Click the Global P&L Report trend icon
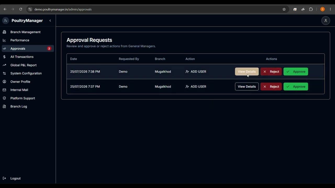Screen dimensions: 335x188 click(4, 65)
